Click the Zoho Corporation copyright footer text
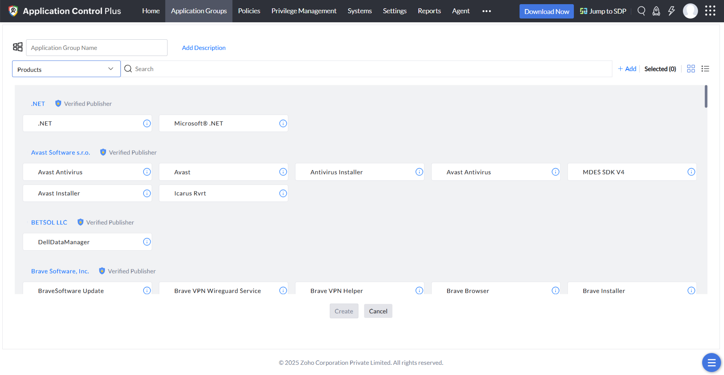This screenshot has width=724, height=375. 361,363
